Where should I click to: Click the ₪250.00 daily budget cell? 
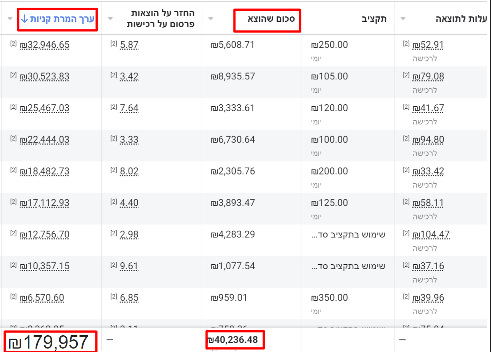329,45
